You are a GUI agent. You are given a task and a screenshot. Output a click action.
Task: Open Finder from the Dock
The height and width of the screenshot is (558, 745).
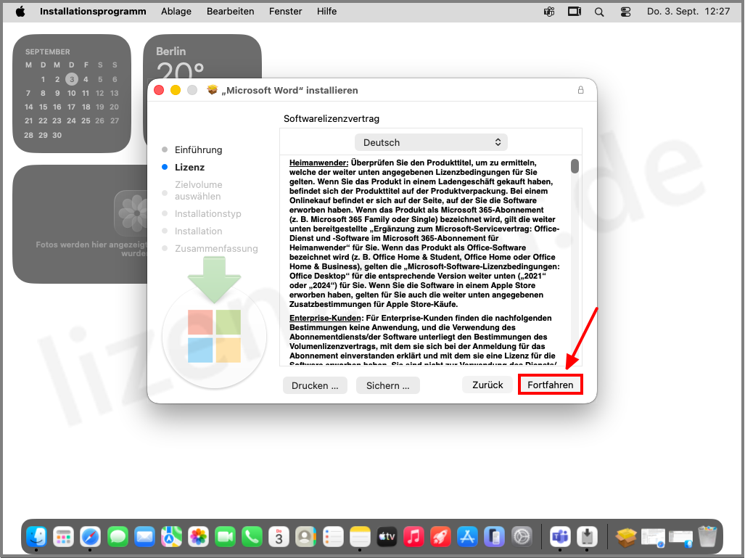click(36, 537)
